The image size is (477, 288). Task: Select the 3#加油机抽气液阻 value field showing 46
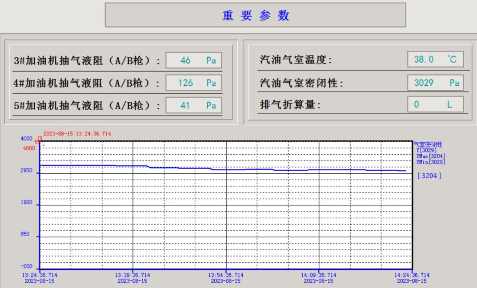(x=194, y=60)
